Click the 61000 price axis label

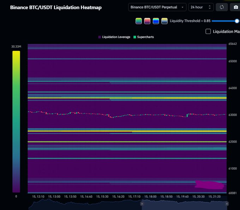coord(233,169)
